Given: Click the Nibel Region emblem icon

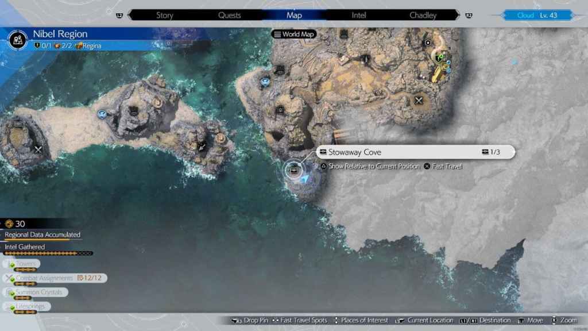Looking at the screenshot, I should coord(18,40).
